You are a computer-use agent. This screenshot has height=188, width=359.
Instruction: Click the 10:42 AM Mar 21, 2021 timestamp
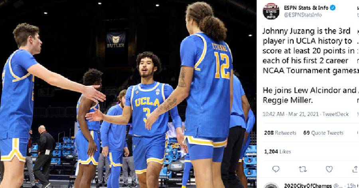[x=290, y=114]
